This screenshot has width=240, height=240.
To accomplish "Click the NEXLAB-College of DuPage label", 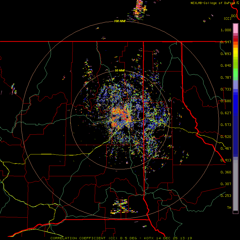I will click(213, 3).
